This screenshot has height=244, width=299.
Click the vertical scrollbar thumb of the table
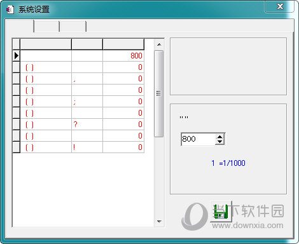pyautogui.click(x=159, y=93)
